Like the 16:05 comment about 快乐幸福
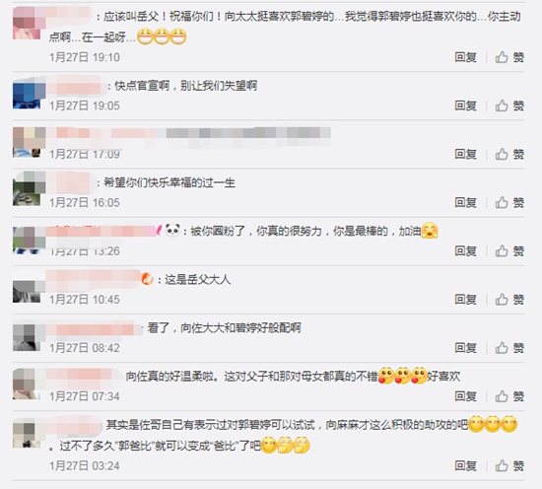Viewport: 542px width, 489px height. pos(509,202)
